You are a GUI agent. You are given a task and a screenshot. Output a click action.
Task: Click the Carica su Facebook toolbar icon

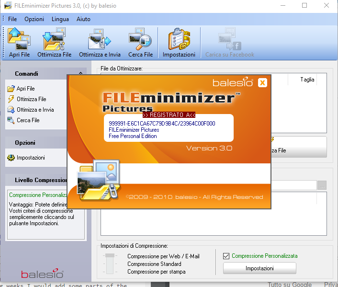[230, 39]
